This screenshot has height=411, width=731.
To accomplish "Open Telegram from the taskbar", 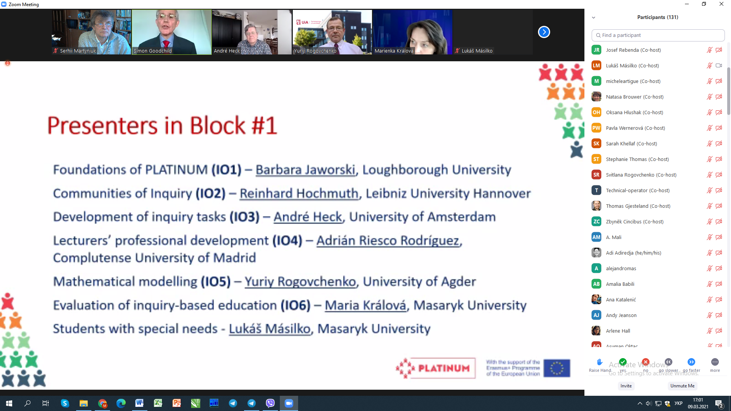I will 233,403.
